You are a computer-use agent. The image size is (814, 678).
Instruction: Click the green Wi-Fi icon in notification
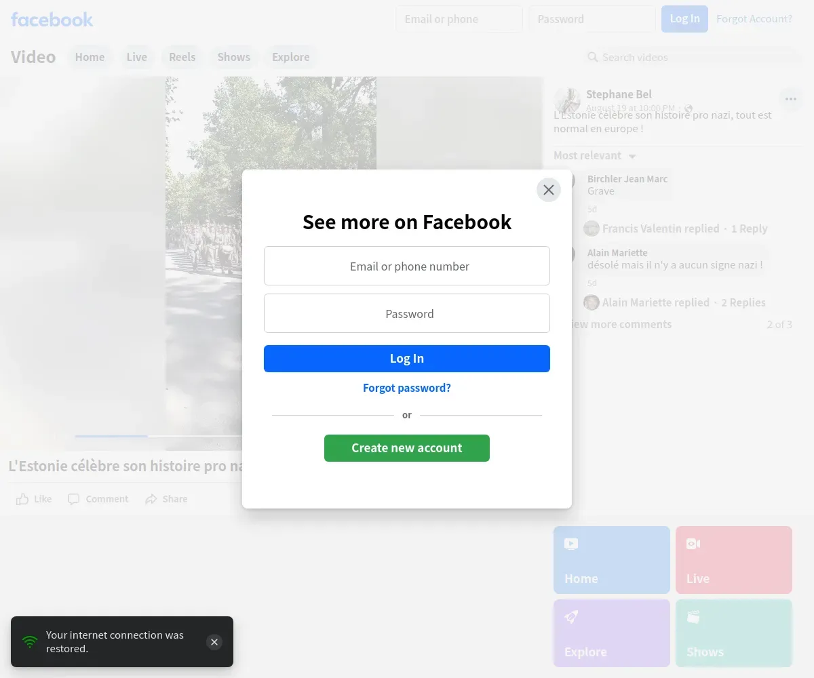(30, 641)
